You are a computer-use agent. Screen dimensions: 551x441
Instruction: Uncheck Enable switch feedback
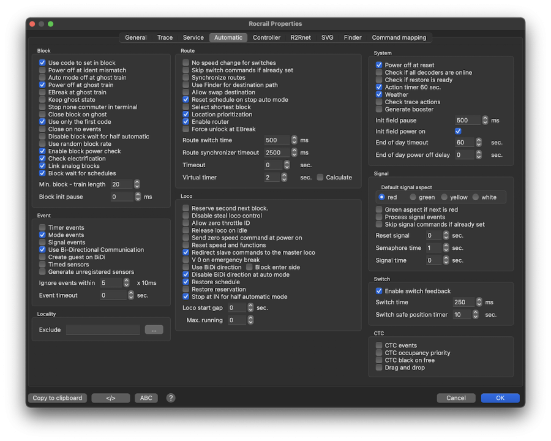pyautogui.click(x=379, y=291)
